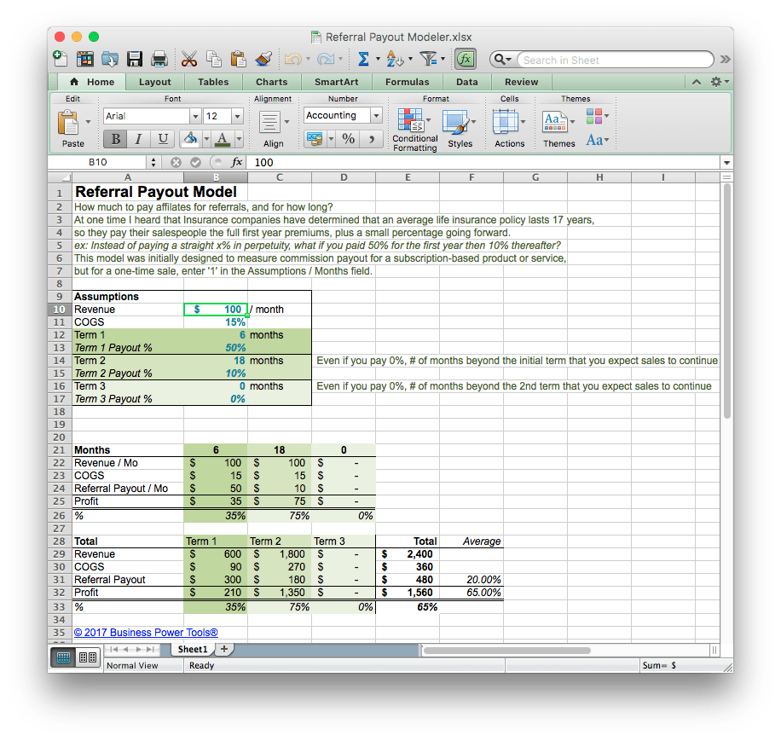
Task: Open Conditional Formatting
Action: click(414, 130)
